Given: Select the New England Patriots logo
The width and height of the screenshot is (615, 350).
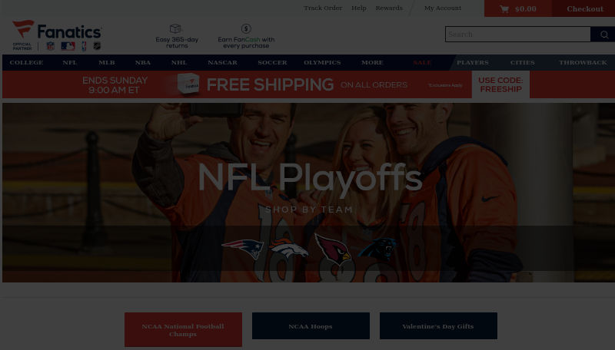Looking at the screenshot, I should pyautogui.click(x=243, y=248).
